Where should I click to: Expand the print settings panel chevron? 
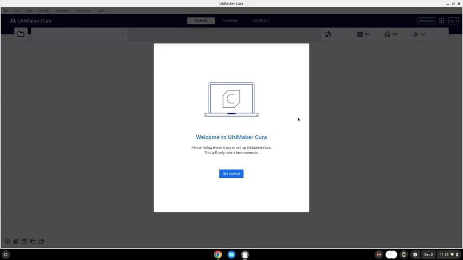point(443,34)
